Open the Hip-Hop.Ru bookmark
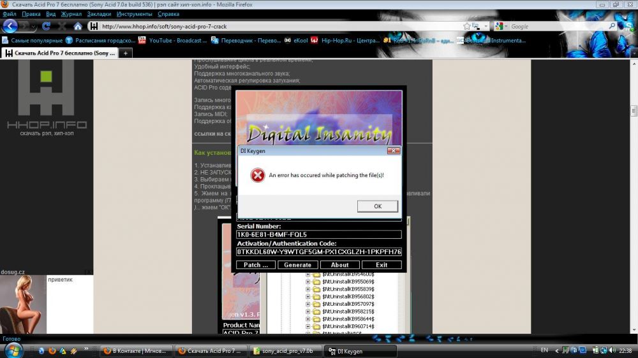Viewport: 638px width, 358px height. click(x=345, y=40)
